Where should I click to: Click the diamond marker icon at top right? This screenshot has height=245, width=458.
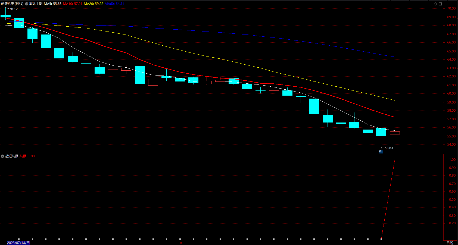click(x=435, y=4)
